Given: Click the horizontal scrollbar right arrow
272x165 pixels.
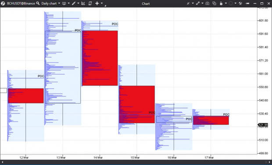Looking at the screenshot, I should (x=269, y=162).
